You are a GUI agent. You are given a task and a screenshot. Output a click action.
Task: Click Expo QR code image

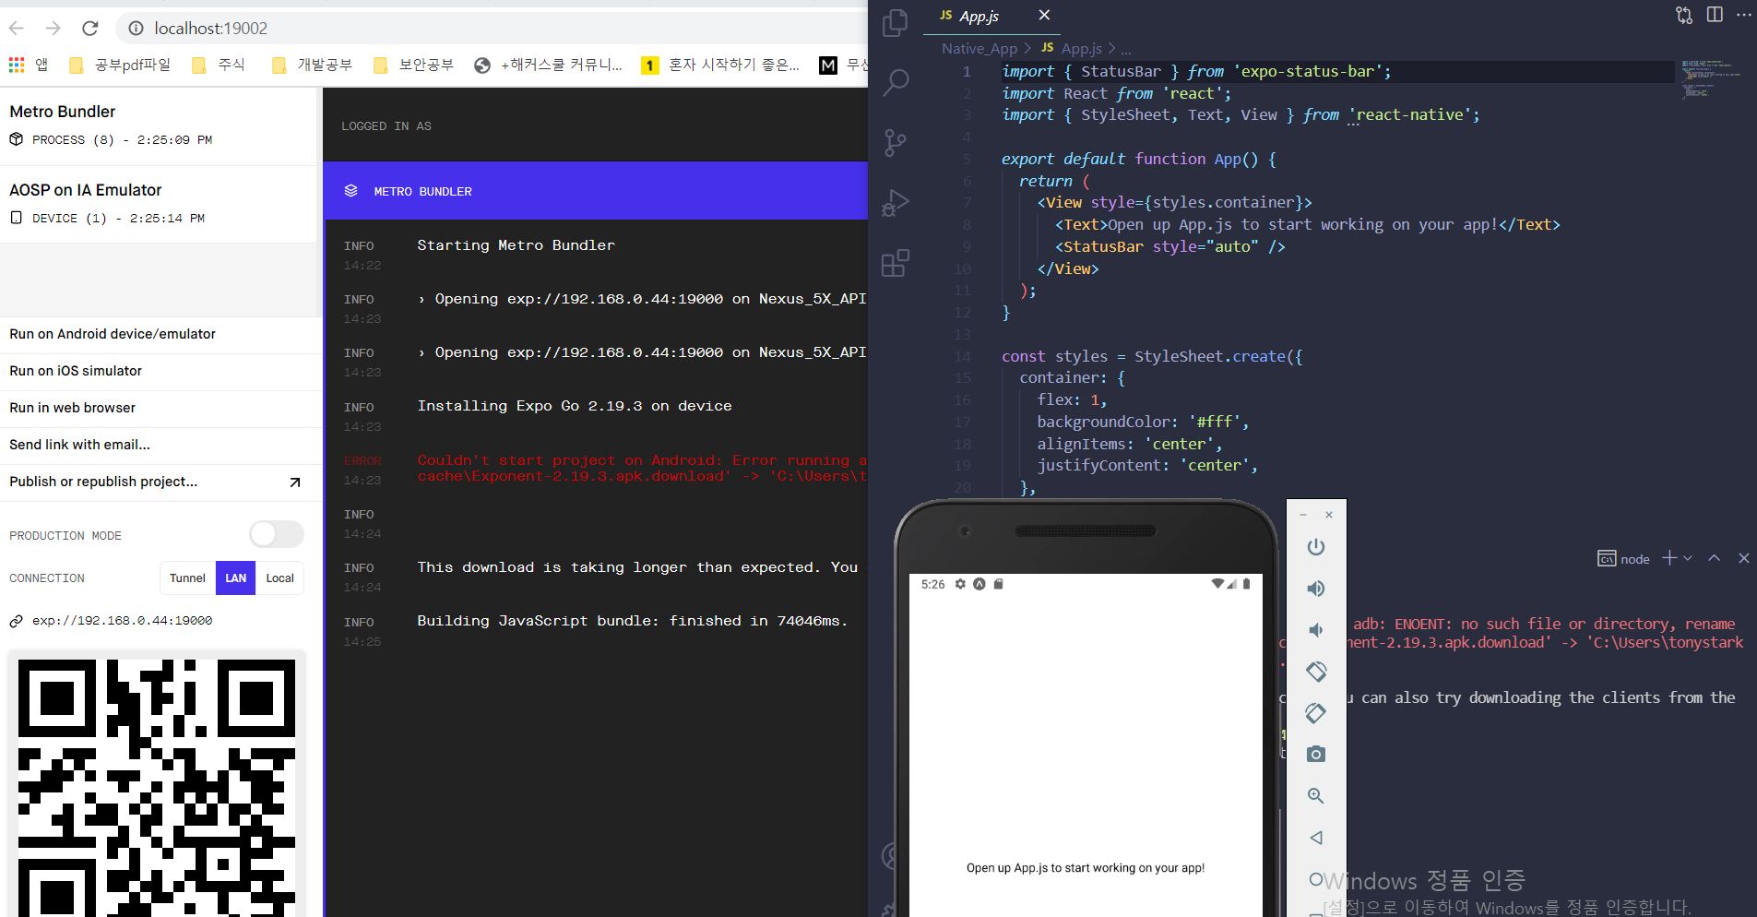157,787
